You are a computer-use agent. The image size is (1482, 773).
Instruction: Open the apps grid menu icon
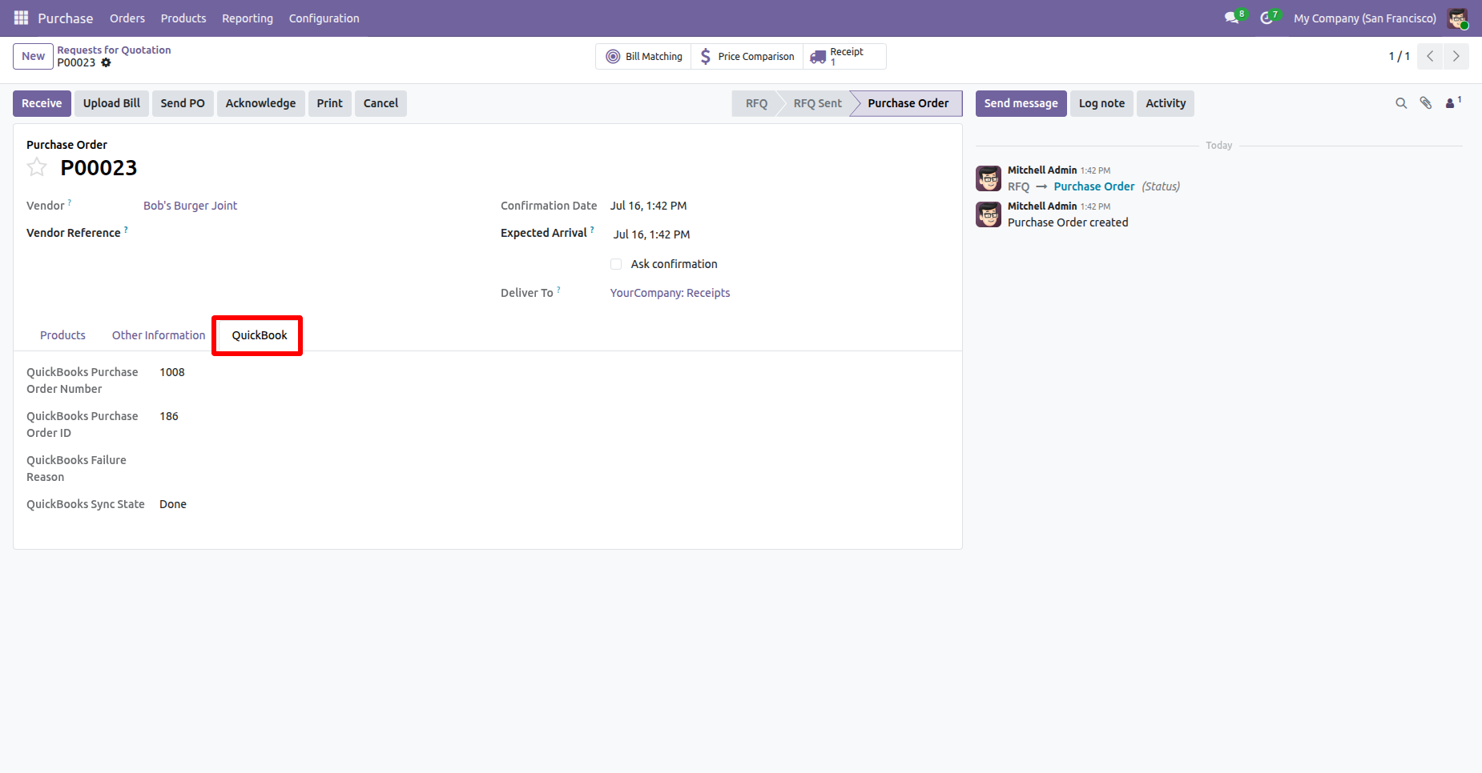[x=21, y=18]
